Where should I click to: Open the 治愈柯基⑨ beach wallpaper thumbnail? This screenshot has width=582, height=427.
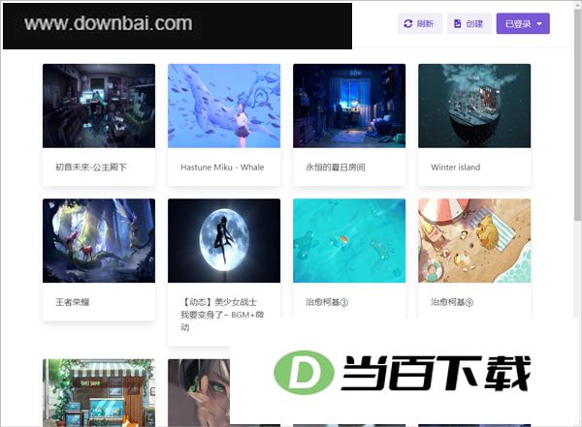(474, 240)
